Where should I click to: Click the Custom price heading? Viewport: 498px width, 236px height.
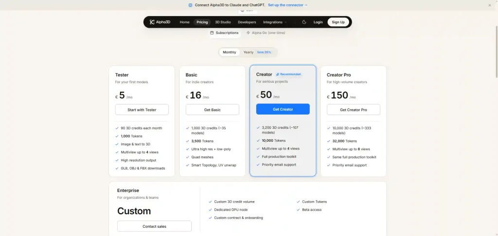pyautogui.click(x=134, y=211)
